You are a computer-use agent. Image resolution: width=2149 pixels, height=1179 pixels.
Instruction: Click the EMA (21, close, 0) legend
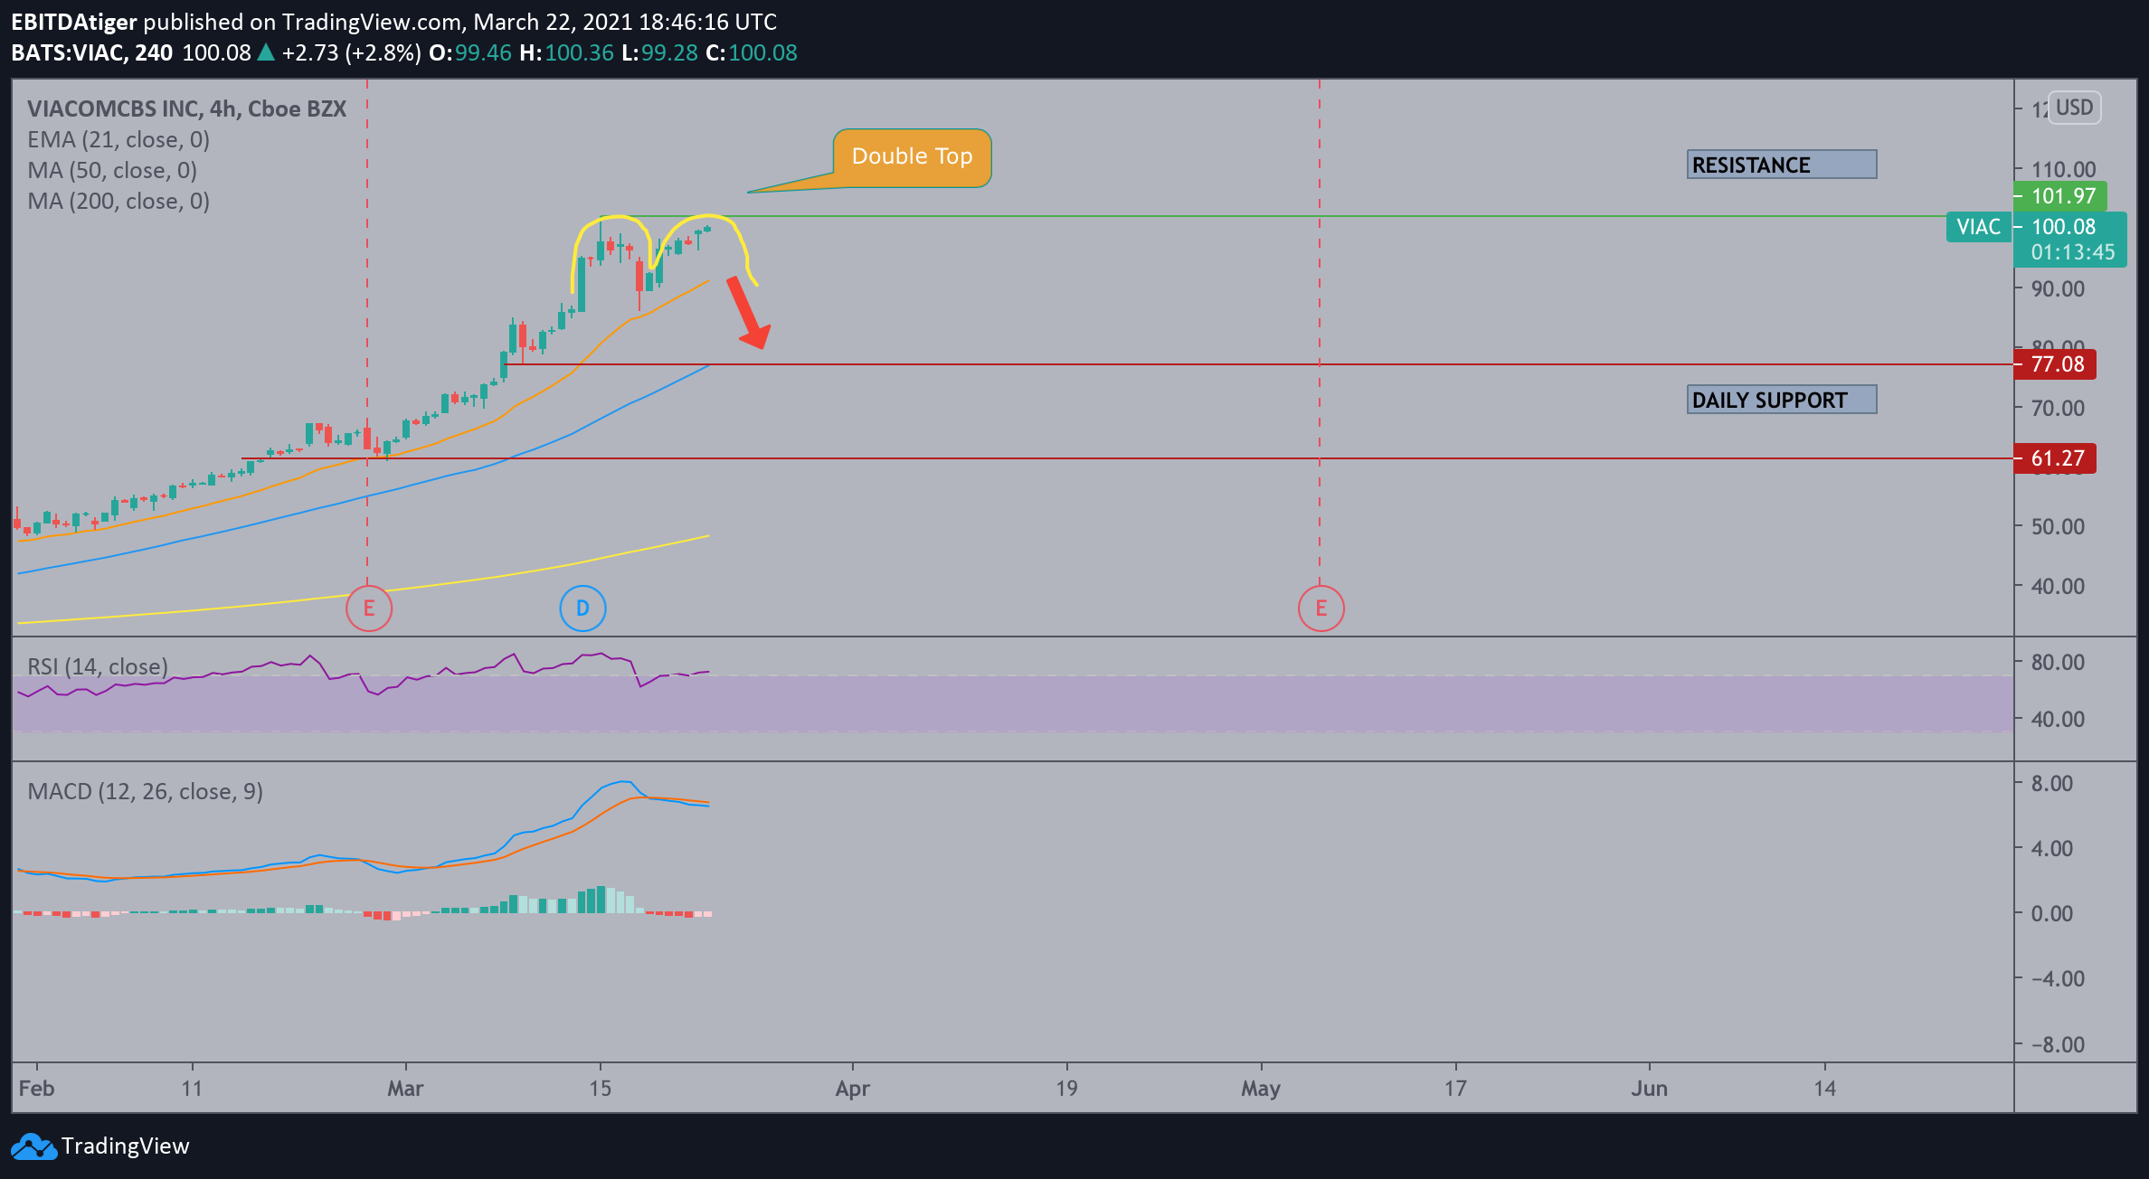[118, 140]
